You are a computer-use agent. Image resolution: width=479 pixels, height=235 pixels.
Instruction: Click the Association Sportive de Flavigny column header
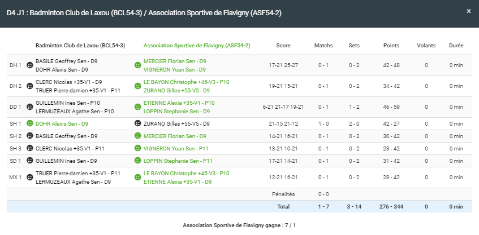197,46
